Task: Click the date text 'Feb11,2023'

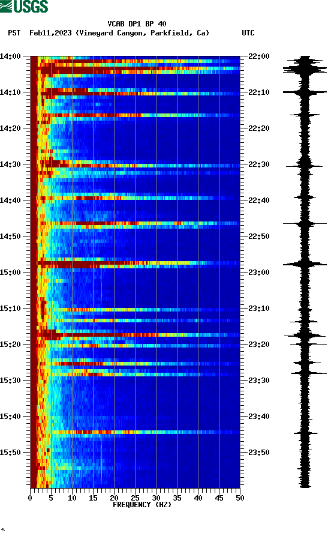Action: click(x=50, y=33)
